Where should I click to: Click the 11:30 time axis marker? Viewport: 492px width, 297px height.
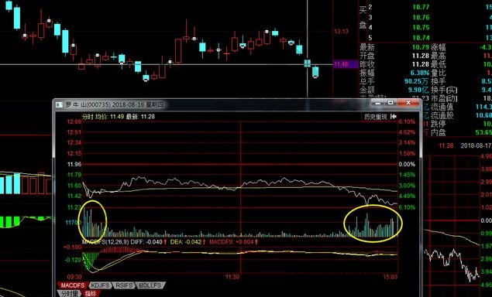point(232,277)
